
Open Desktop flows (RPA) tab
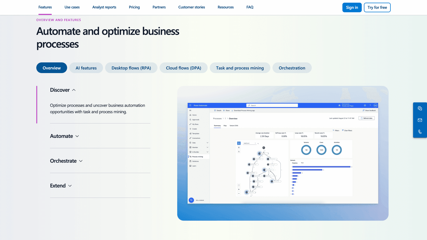coord(131,68)
